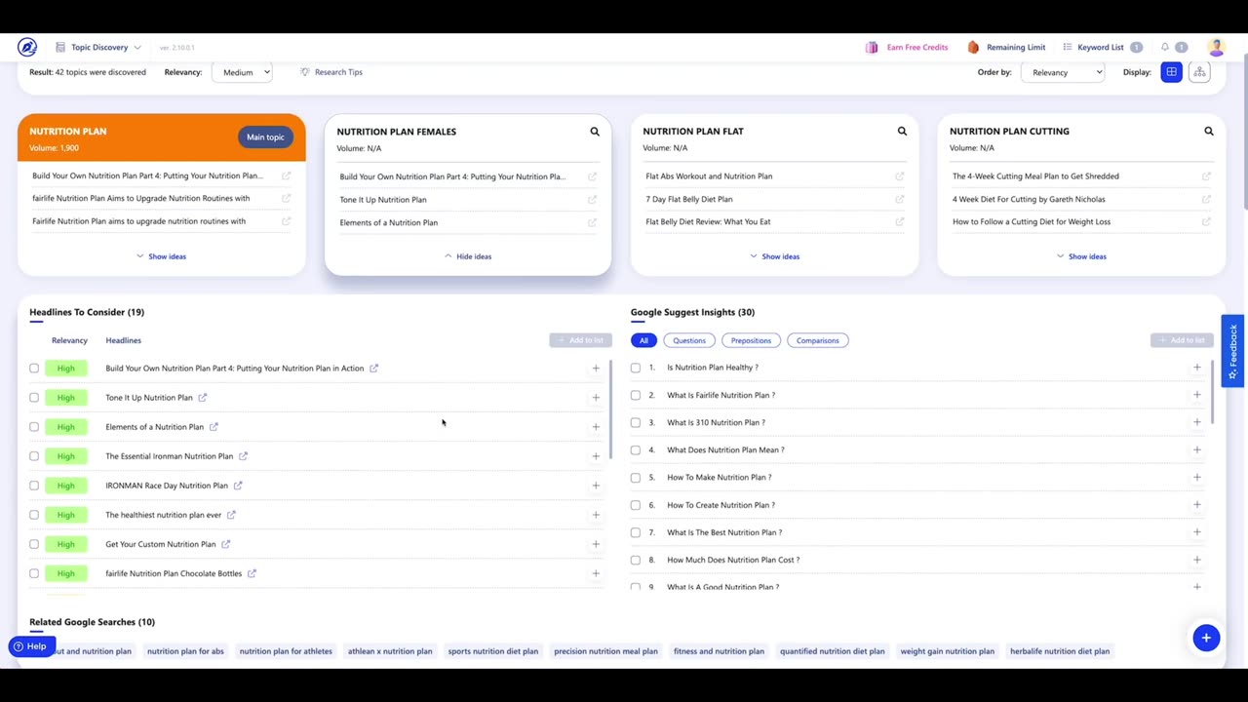Open notifications bell icon
Screen dimensions: 1248x702
pyautogui.click(x=1164, y=47)
